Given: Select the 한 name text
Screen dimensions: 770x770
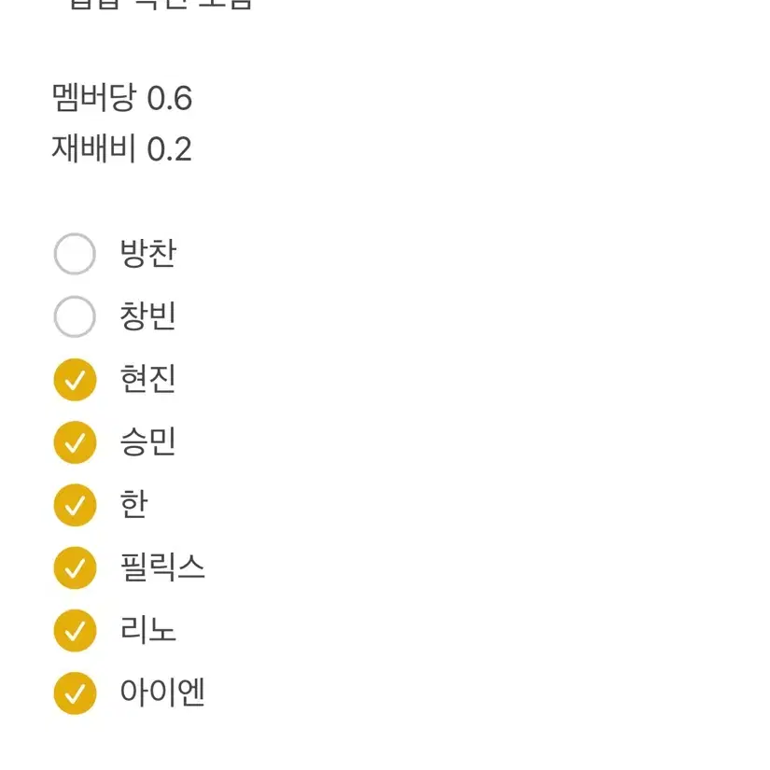Looking at the screenshot, I should tap(133, 504).
